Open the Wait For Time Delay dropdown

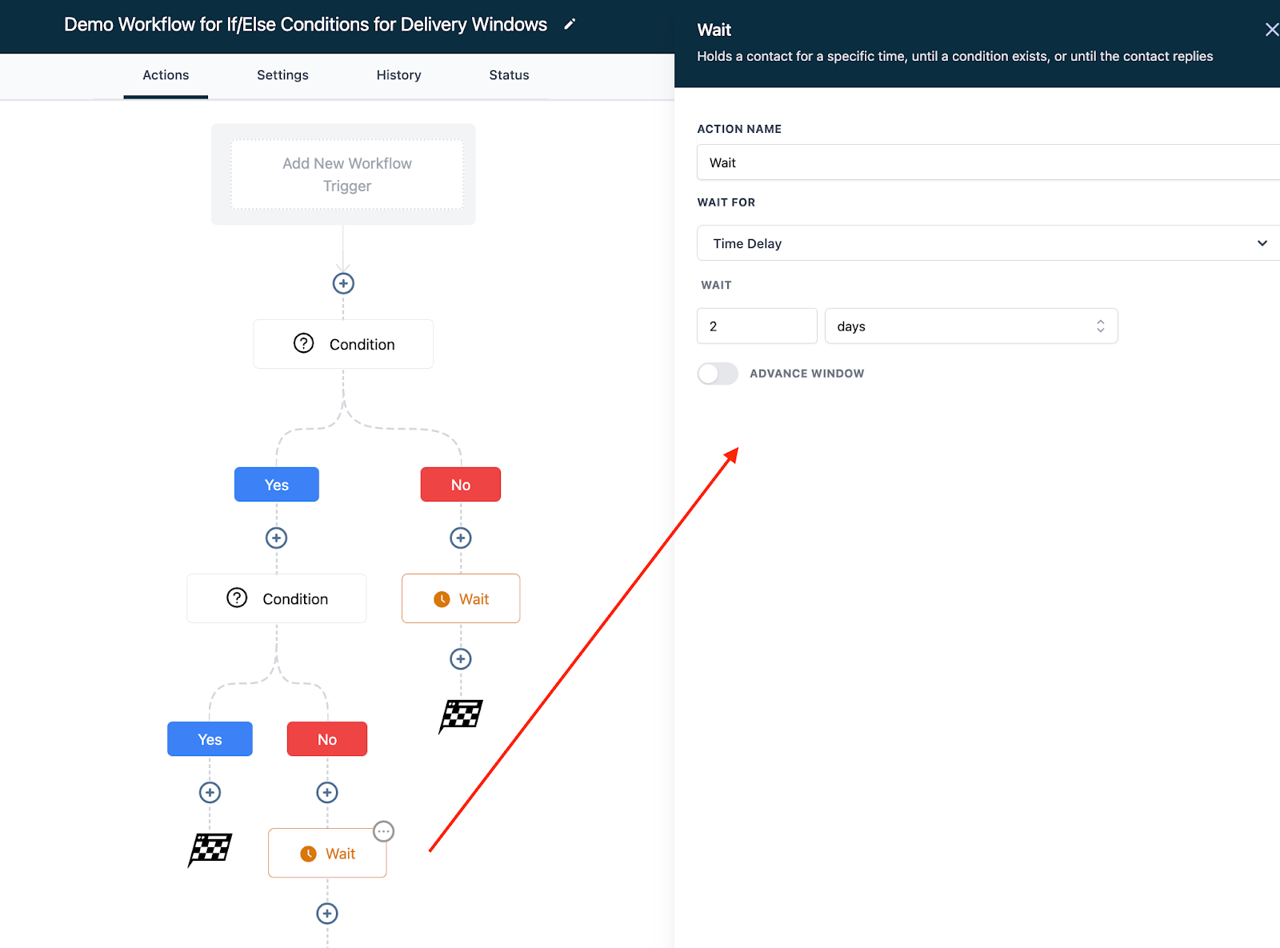(987, 243)
